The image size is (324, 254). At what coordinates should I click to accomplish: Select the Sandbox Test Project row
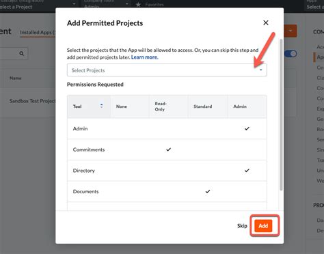click(x=32, y=101)
